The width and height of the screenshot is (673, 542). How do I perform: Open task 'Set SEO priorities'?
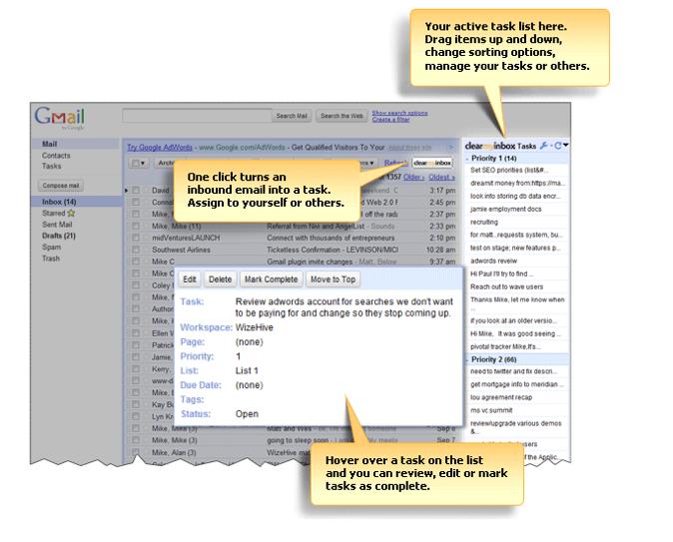click(x=509, y=170)
